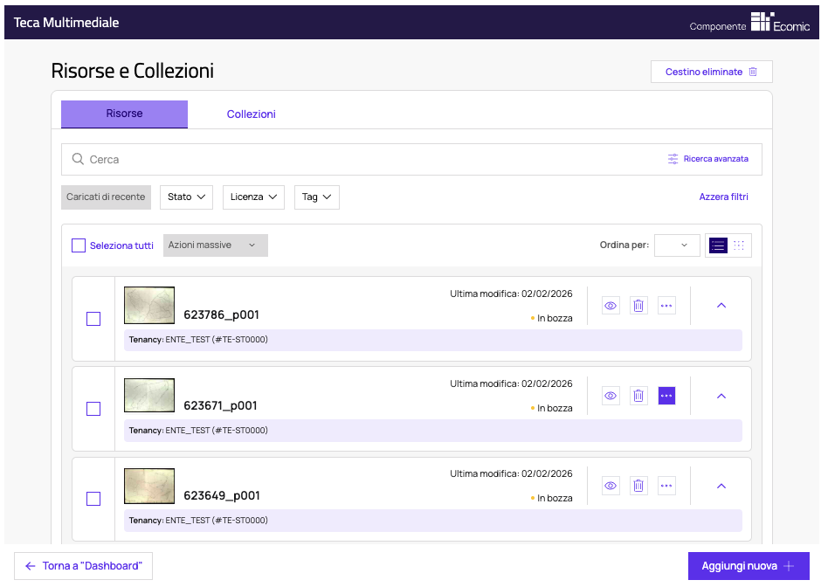Viewport: 828px width, 587px height.
Task: Open the Stato filter dropdown
Action: [x=186, y=197]
